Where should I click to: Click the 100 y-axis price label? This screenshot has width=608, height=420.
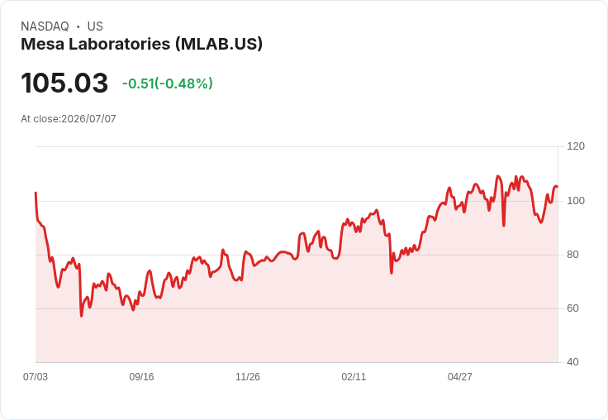[x=576, y=201]
